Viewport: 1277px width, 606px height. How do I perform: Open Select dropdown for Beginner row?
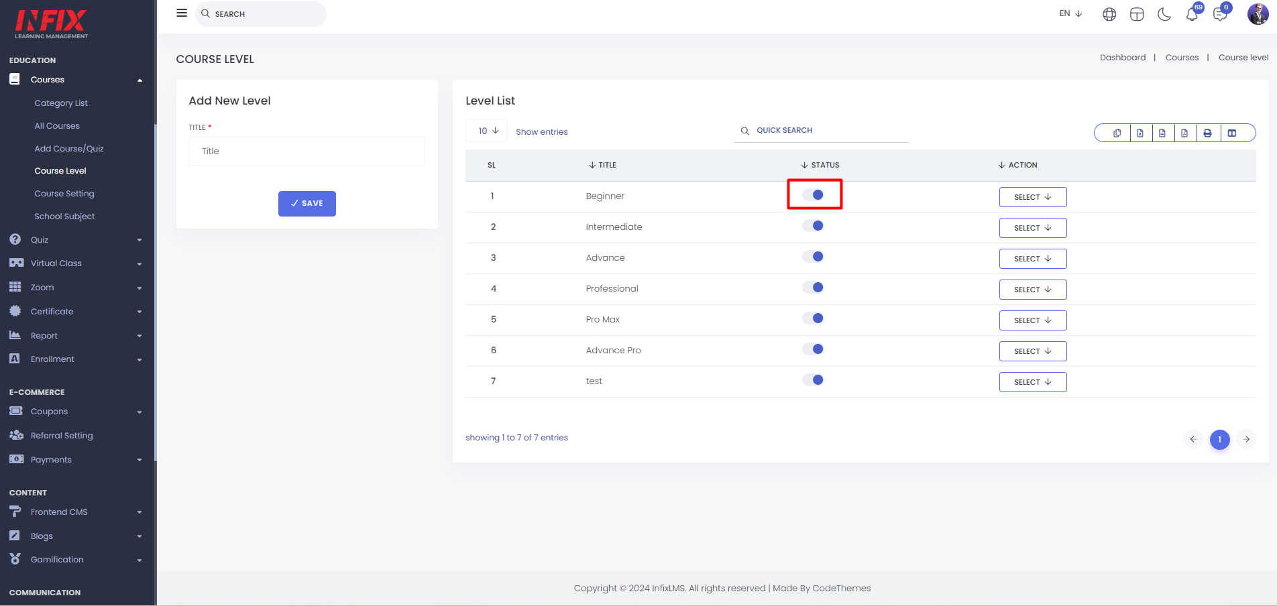coord(1033,197)
